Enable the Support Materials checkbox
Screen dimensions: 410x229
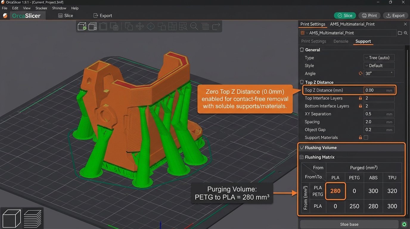(366, 137)
